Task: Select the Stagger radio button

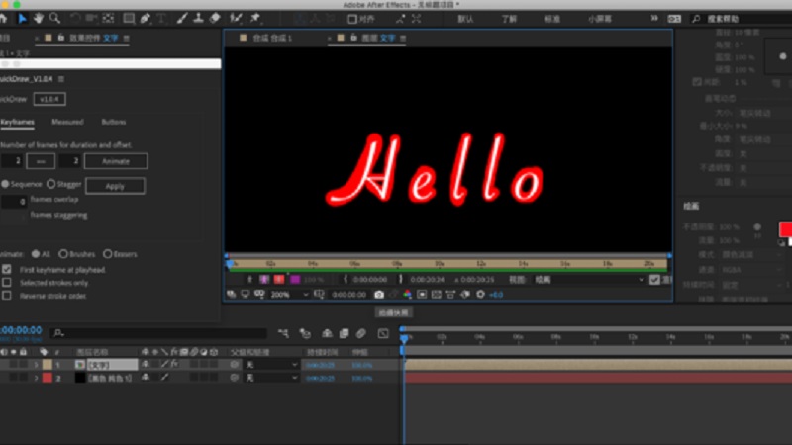Action: click(x=51, y=184)
